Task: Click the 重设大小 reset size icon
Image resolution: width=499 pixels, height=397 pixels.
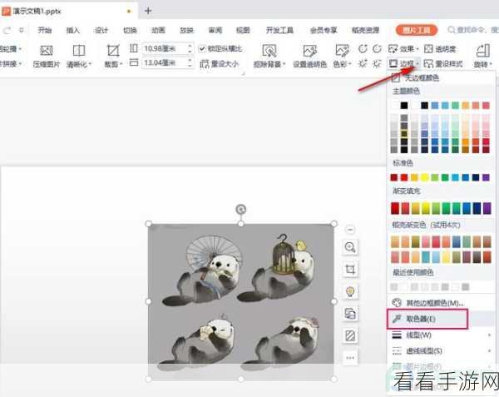Action: coord(204,64)
